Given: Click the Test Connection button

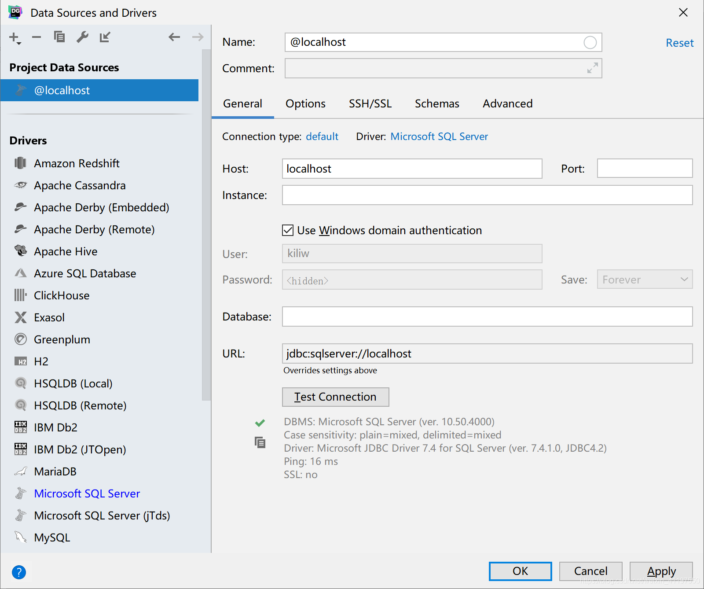Looking at the screenshot, I should (335, 397).
